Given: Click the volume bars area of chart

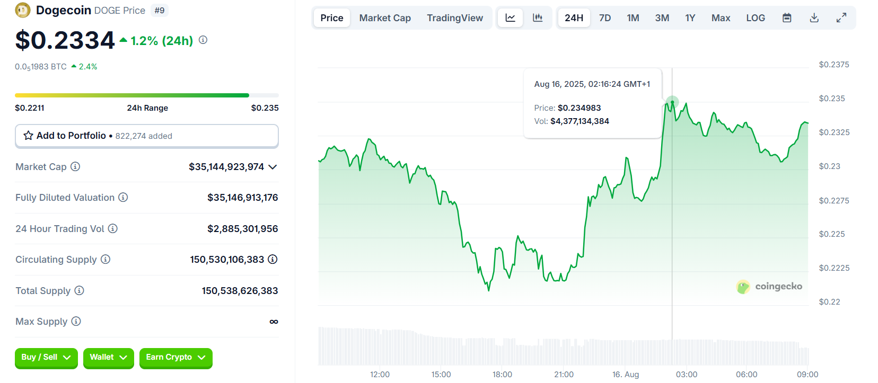Looking at the screenshot, I should [x=563, y=346].
